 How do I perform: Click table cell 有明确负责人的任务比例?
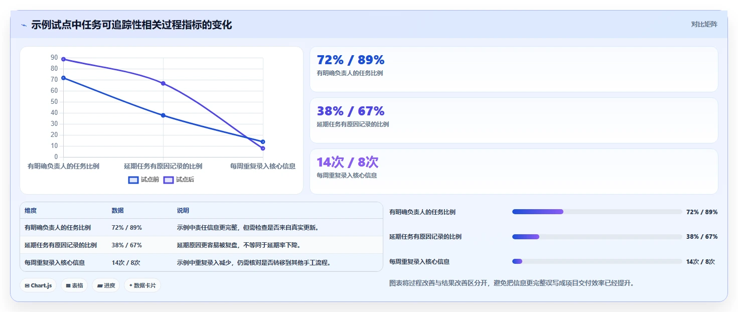click(x=58, y=228)
